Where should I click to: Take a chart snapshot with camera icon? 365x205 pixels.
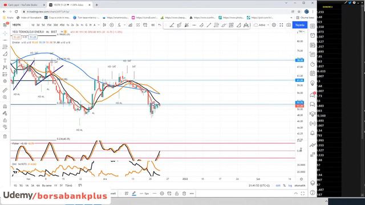click(289, 25)
